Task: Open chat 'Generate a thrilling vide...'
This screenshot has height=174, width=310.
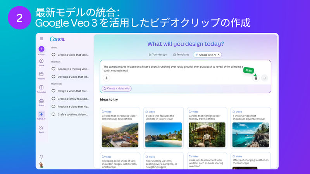Action: (70, 69)
